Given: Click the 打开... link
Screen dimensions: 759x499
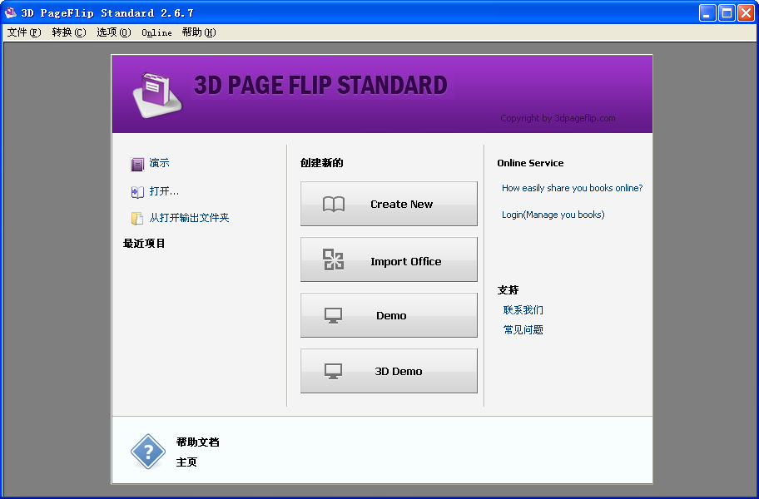Looking at the screenshot, I should click(x=164, y=191).
